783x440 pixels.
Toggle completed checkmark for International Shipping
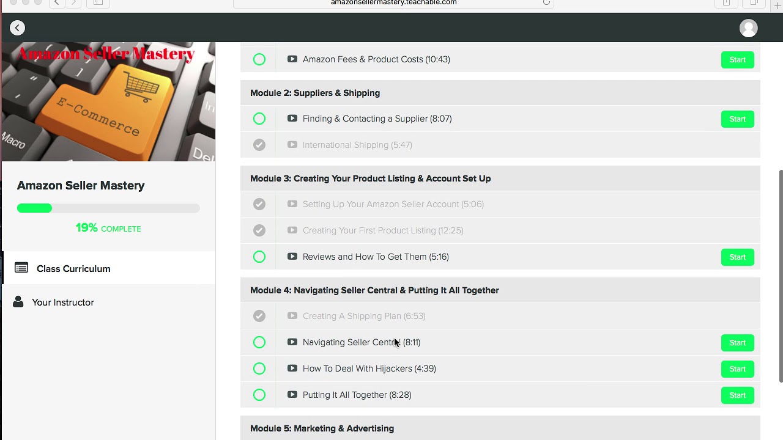click(259, 145)
